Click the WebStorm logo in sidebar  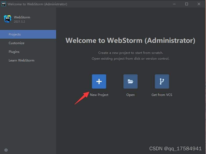pyautogui.click(x=8, y=19)
